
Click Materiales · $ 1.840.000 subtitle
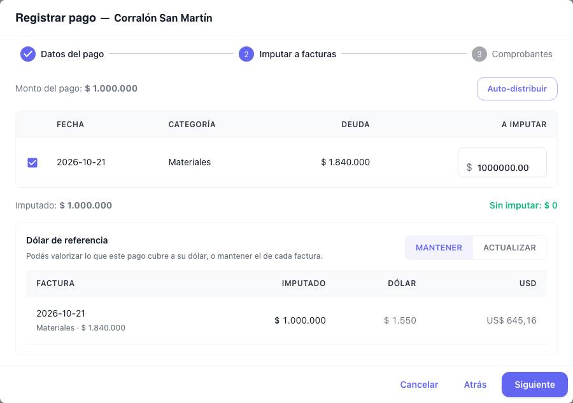tap(81, 328)
